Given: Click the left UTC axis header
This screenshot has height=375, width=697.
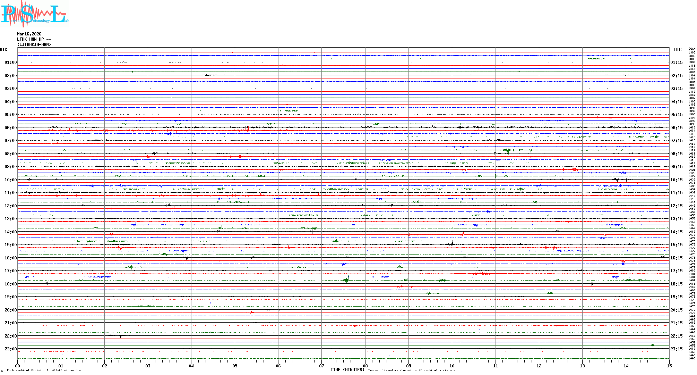Looking at the screenshot, I should click(x=3, y=50).
